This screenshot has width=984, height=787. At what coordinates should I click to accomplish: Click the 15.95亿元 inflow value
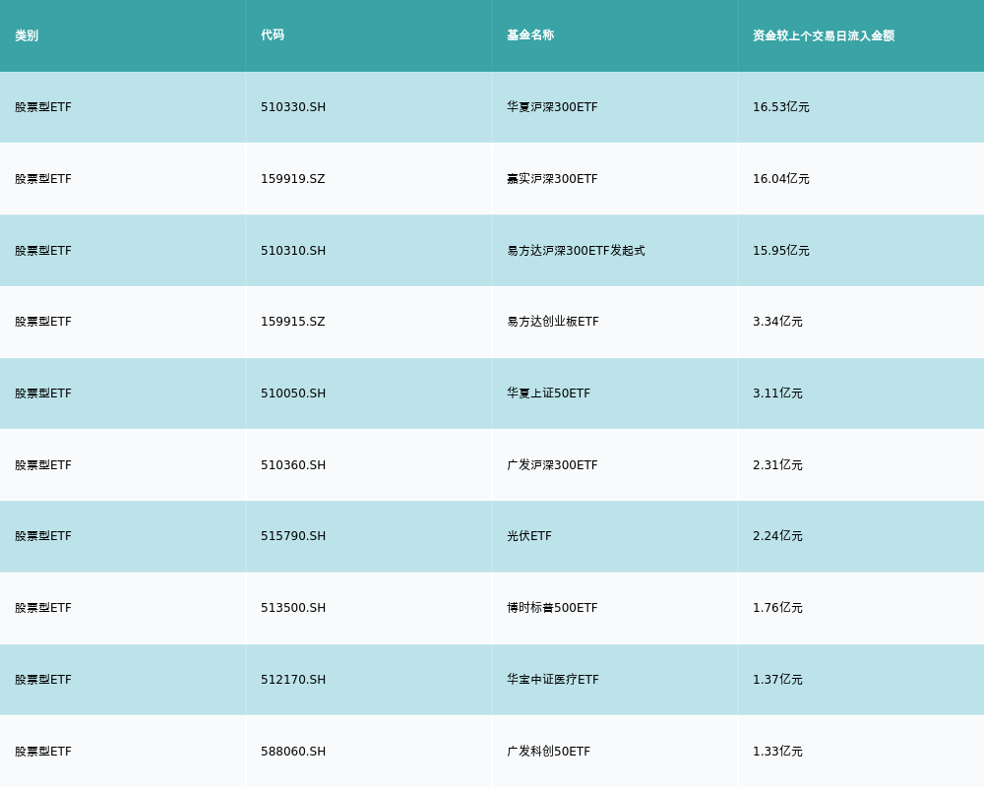pos(780,251)
